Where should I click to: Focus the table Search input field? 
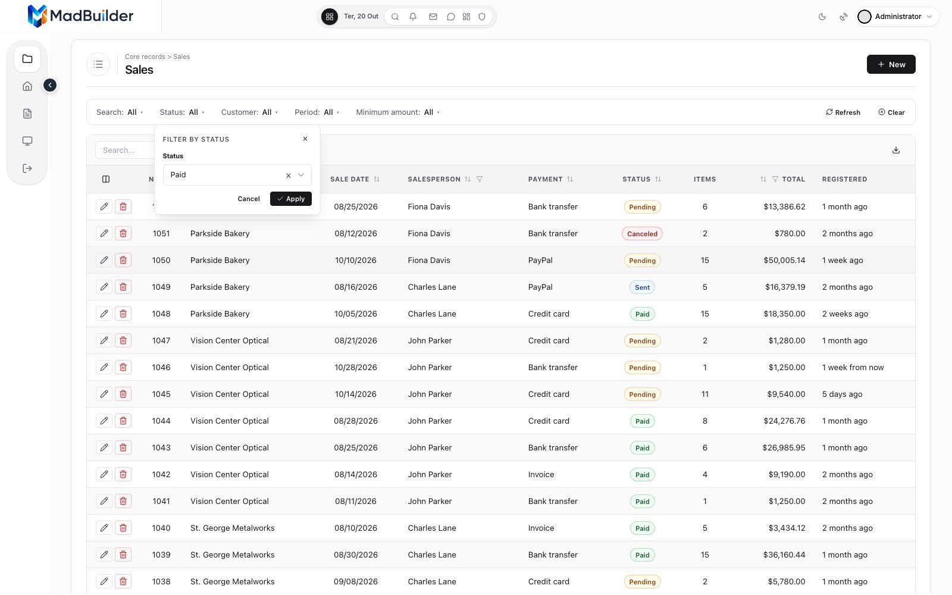click(x=124, y=150)
